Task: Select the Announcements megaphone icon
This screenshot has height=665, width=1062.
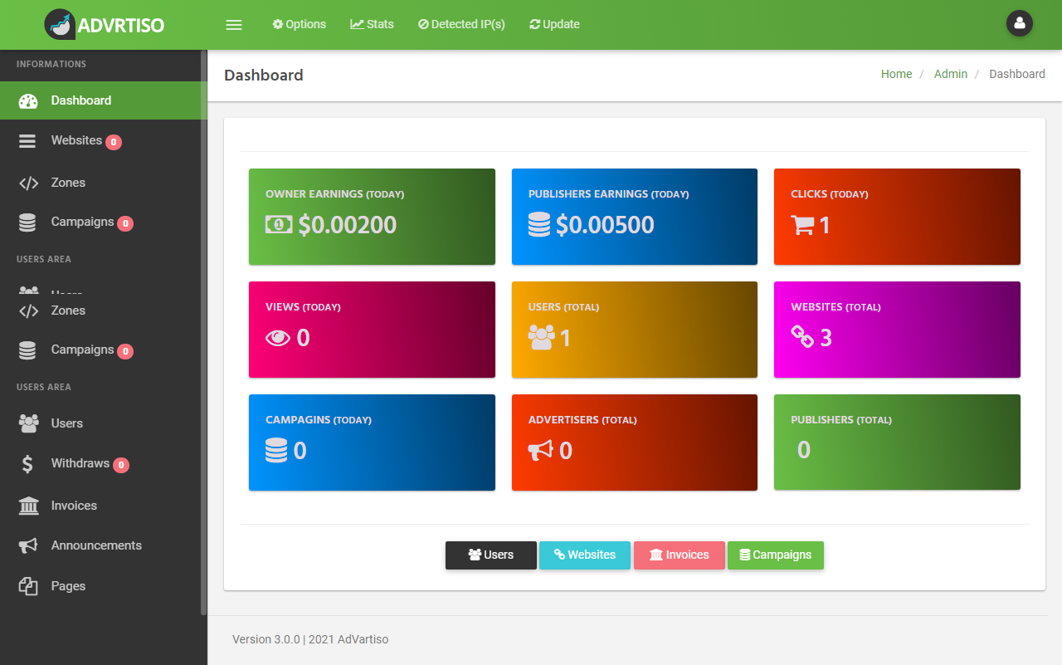Action: 27,545
